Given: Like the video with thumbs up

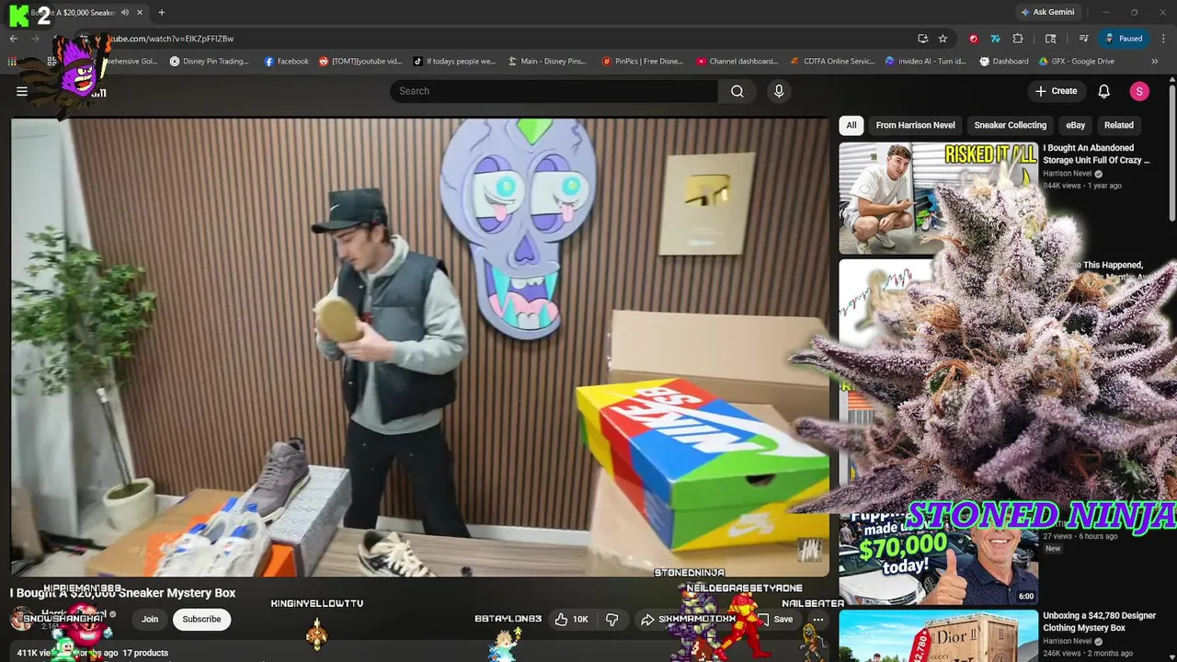Looking at the screenshot, I should [x=571, y=620].
